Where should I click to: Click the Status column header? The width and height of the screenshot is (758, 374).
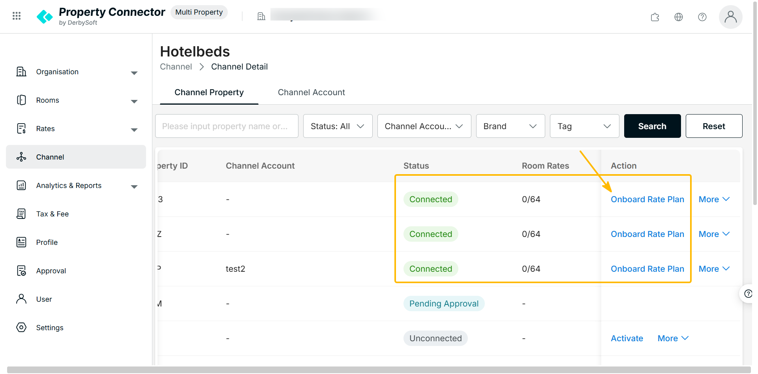point(416,166)
